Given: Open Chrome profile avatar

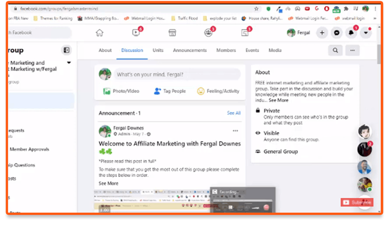Looking at the screenshot, I should 366,9.
